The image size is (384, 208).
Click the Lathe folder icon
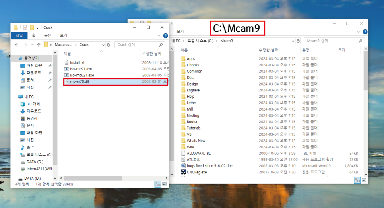183,103
